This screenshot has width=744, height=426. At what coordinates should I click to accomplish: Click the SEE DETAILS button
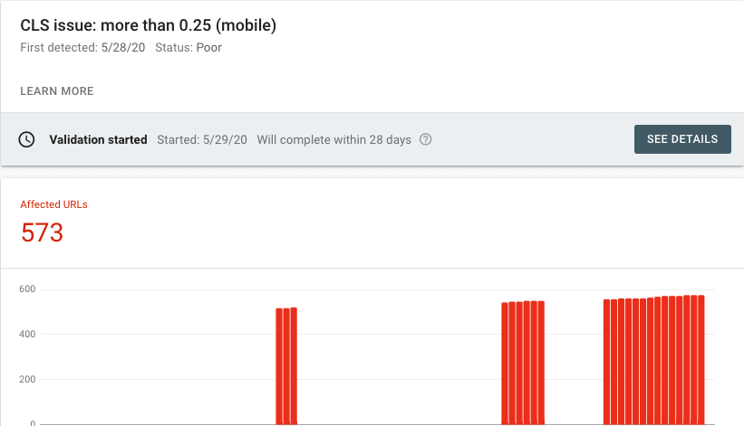click(x=682, y=139)
